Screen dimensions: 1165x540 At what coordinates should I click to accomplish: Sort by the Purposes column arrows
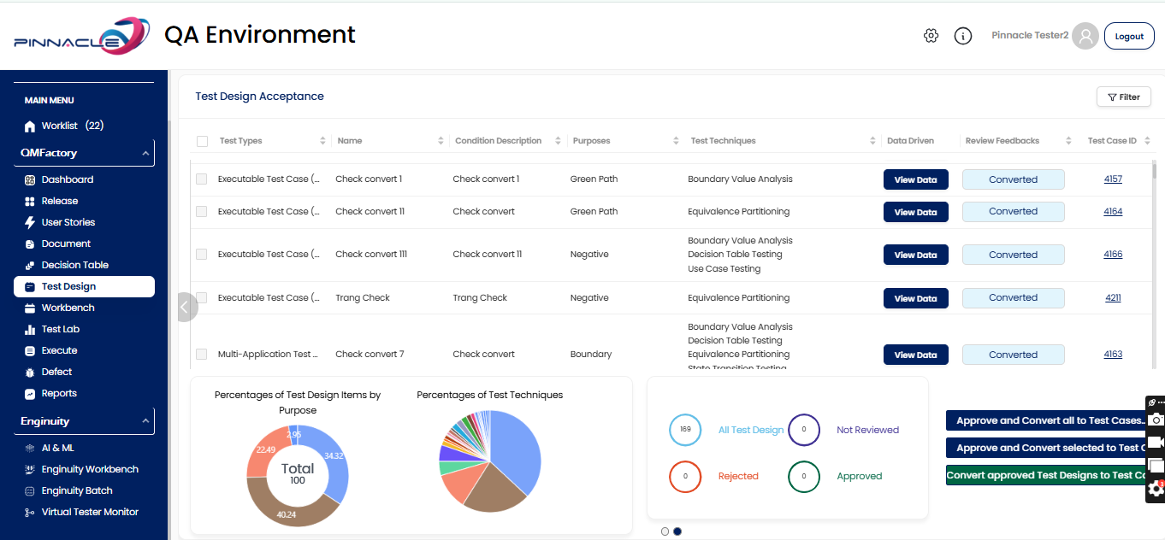(x=676, y=141)
